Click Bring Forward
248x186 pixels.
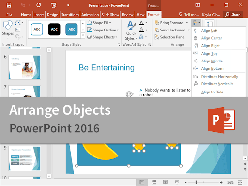pyautogui.click(x=169, y=23)
